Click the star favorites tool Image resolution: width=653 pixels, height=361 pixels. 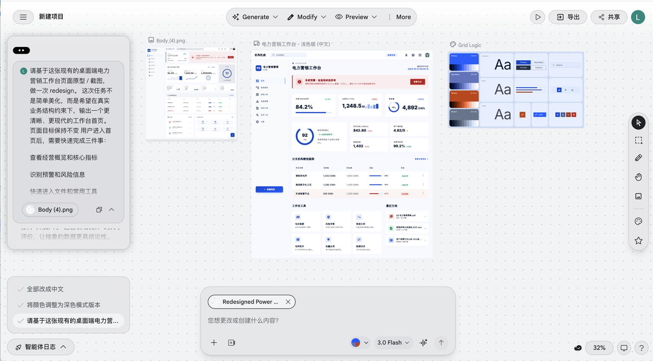[x=638, y=240]
